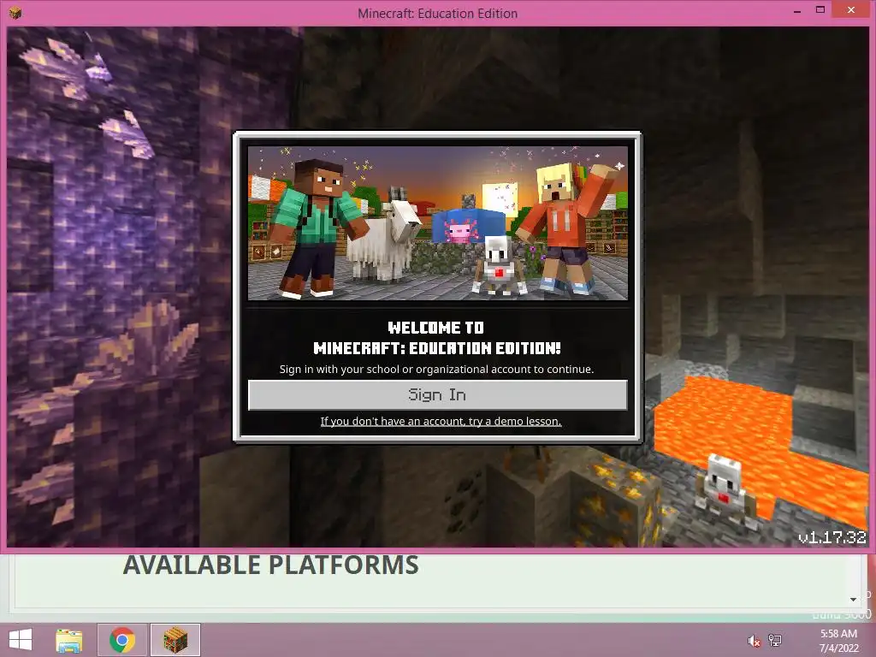Click the AVAILABLE PLATFORMS heading in browser

(x=271, y=565)
